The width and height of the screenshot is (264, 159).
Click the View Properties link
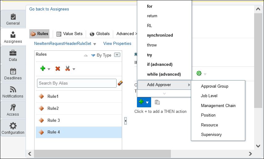pos(117,43)
